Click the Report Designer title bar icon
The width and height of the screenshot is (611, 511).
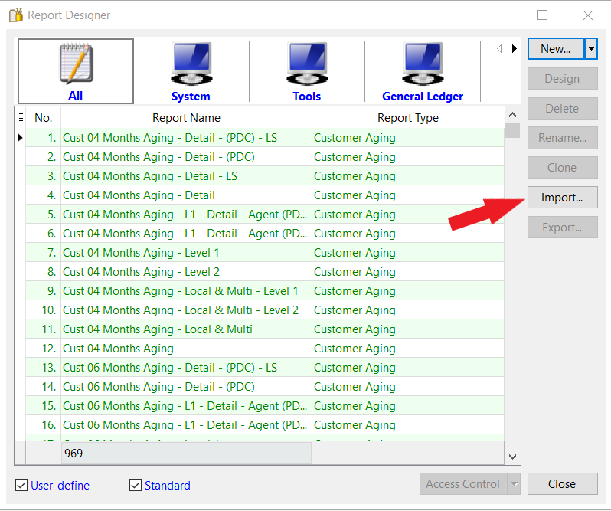(x=15, y=15)
